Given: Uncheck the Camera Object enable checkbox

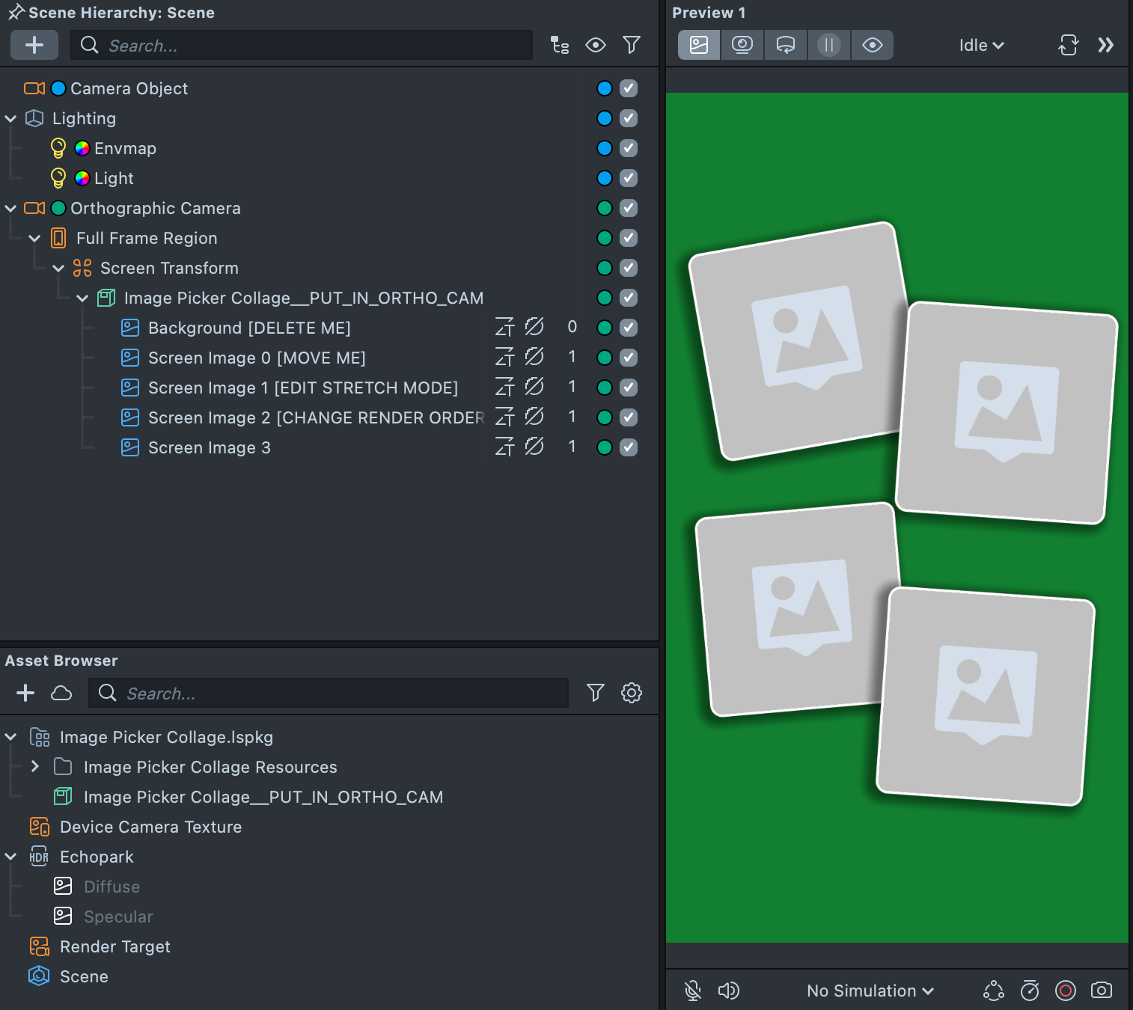Looking at the screenshot, I should point(629,88).
